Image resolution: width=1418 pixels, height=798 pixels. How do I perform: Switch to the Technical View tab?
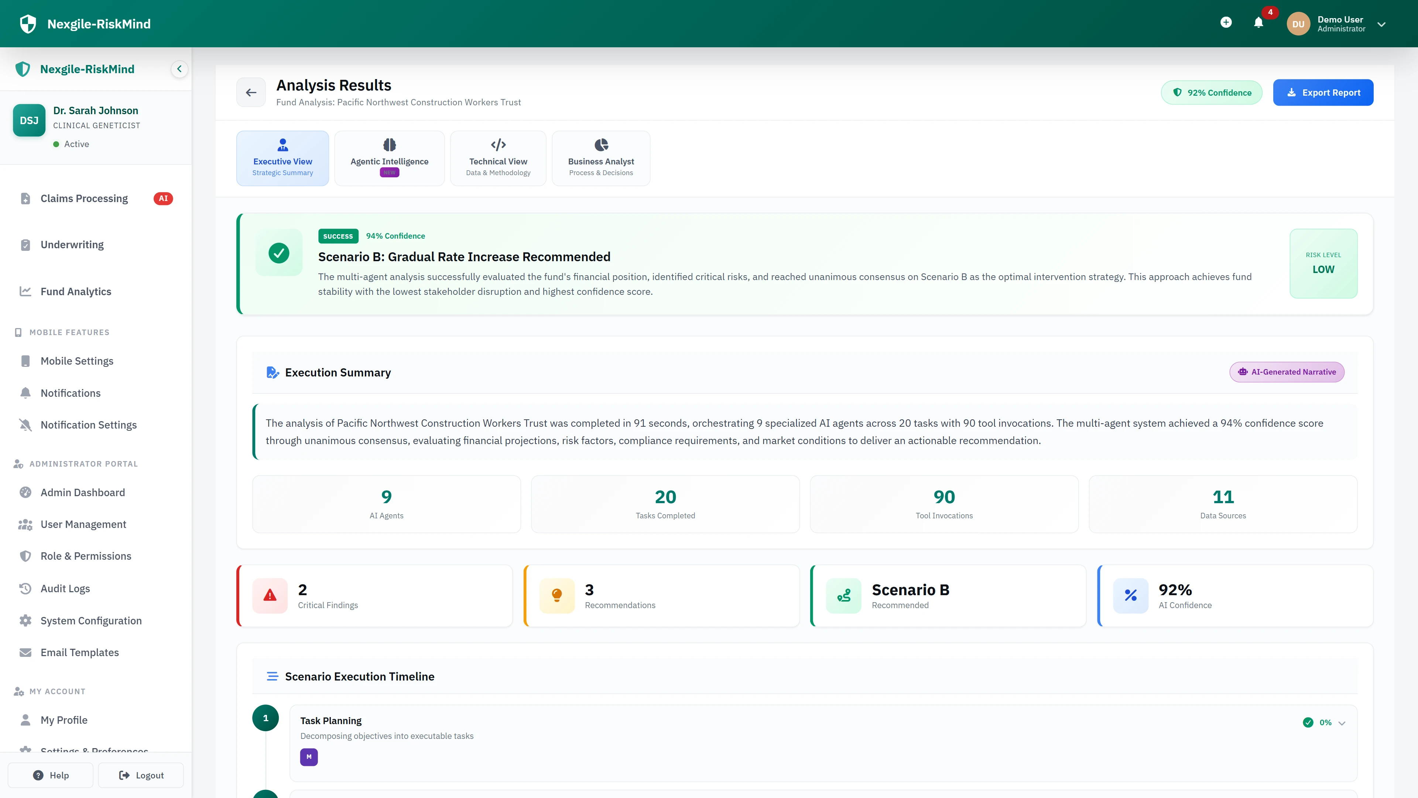click(498, 158)
